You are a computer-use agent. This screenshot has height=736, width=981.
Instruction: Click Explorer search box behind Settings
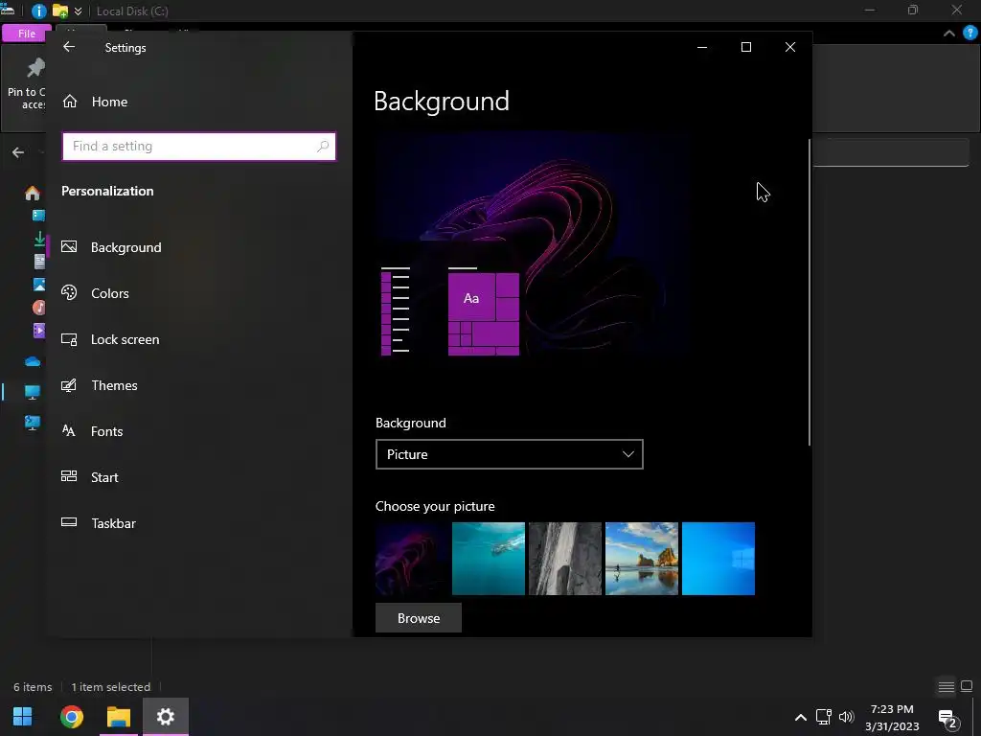[x=891, y=153]
